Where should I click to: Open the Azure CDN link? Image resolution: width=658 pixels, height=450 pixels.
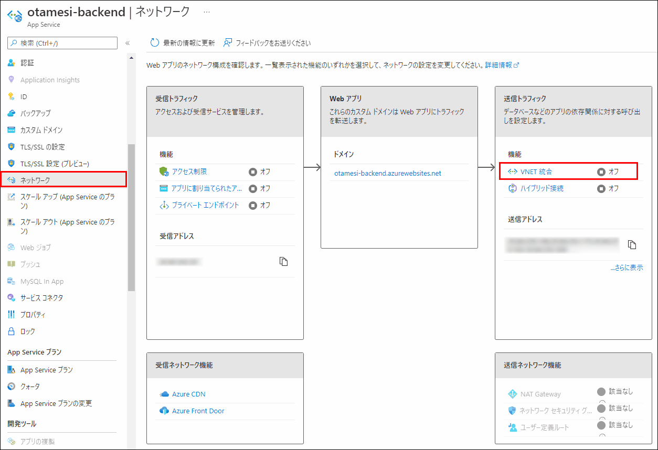[189, 394]
